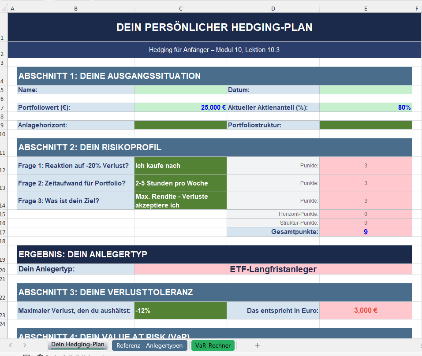Viewport: 422px width, 356px height.
Task: Select the Gesamtpunkte value 9
Action: click(366, 232)
